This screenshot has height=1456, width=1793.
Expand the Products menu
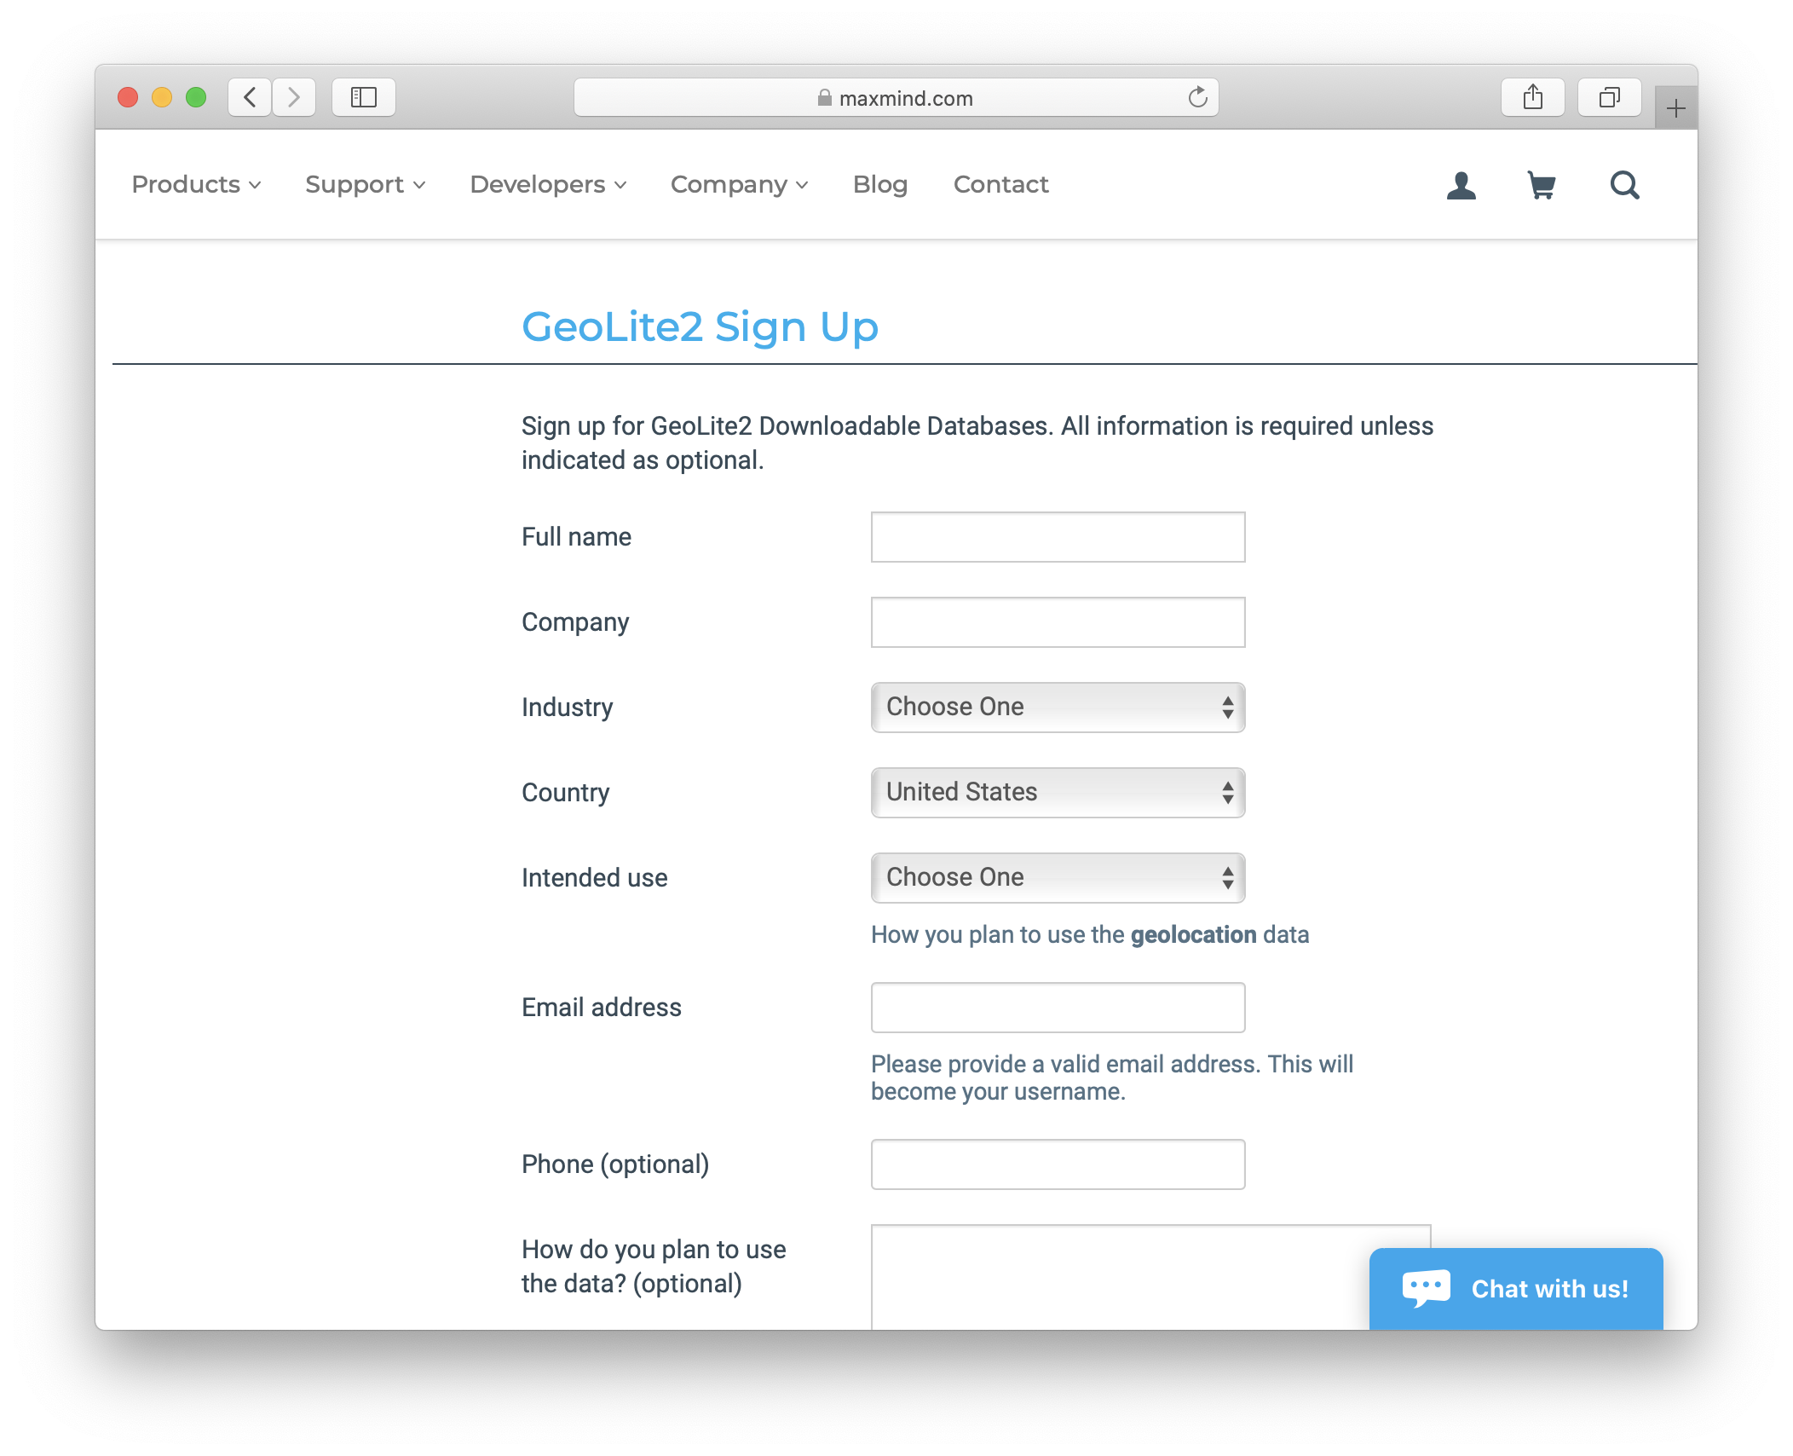click(196, 184)
